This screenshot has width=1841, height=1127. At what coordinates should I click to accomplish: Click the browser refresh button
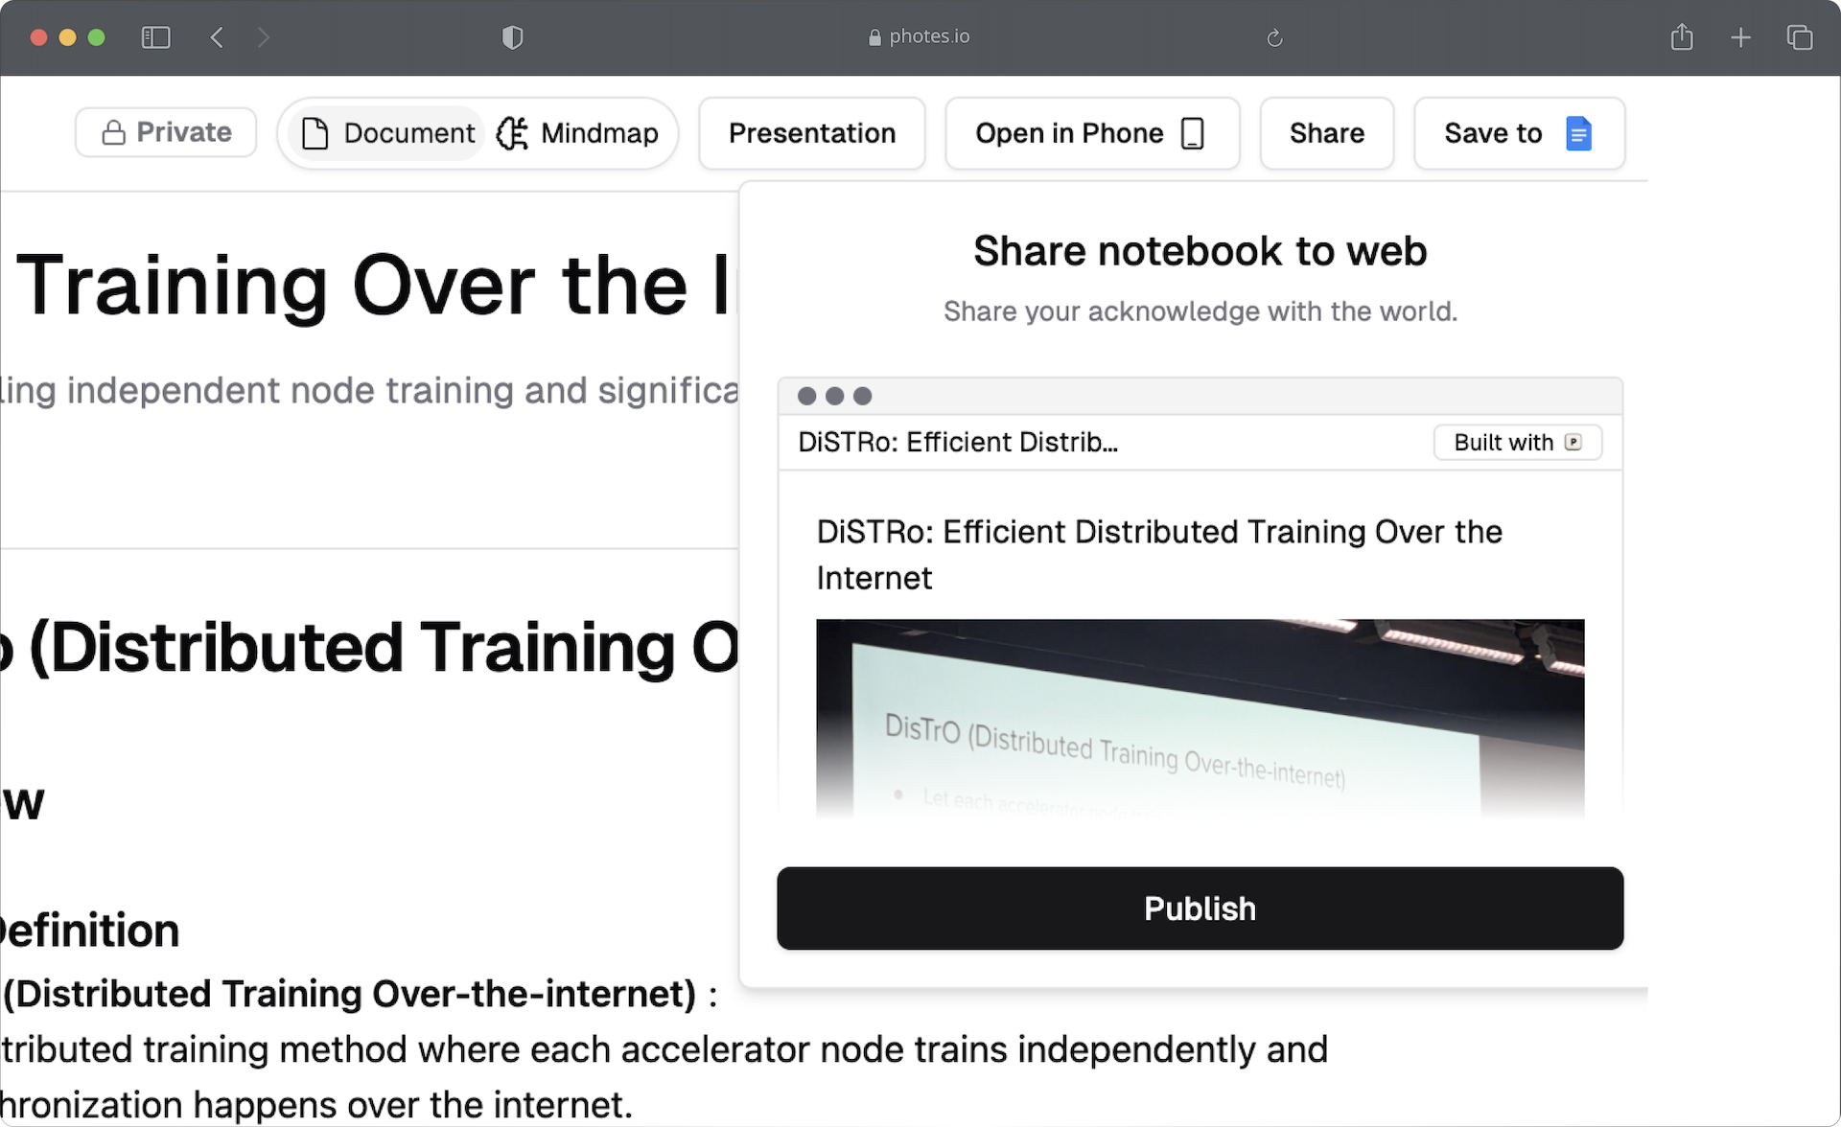(x=1271, y=36)
